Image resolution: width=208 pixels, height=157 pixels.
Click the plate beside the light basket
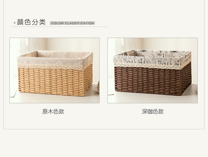click(x=97, y=90)
